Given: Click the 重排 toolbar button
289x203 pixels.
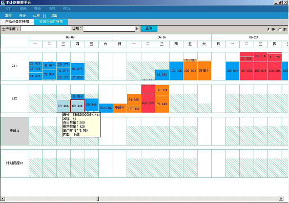Looking at the screenshot, I should 8,15.
